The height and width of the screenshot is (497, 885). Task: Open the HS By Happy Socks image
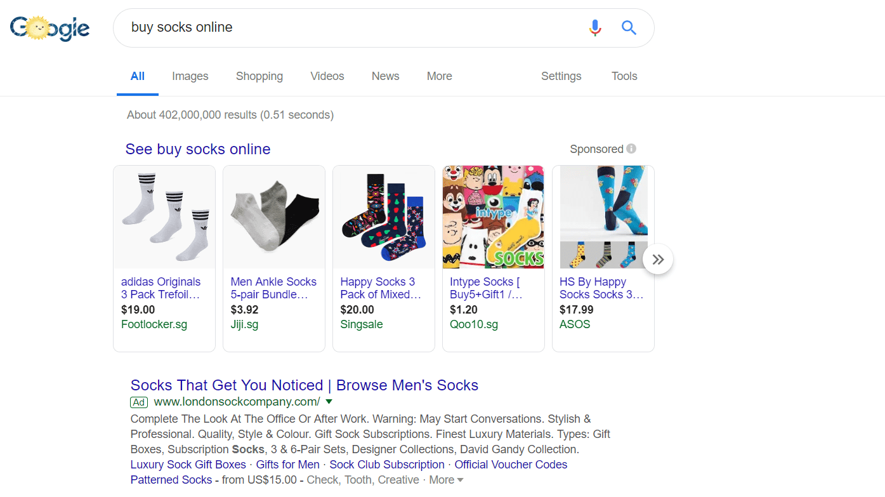click(603, 217)
